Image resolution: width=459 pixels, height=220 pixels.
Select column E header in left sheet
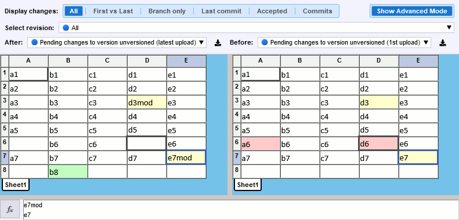point(186,61)
